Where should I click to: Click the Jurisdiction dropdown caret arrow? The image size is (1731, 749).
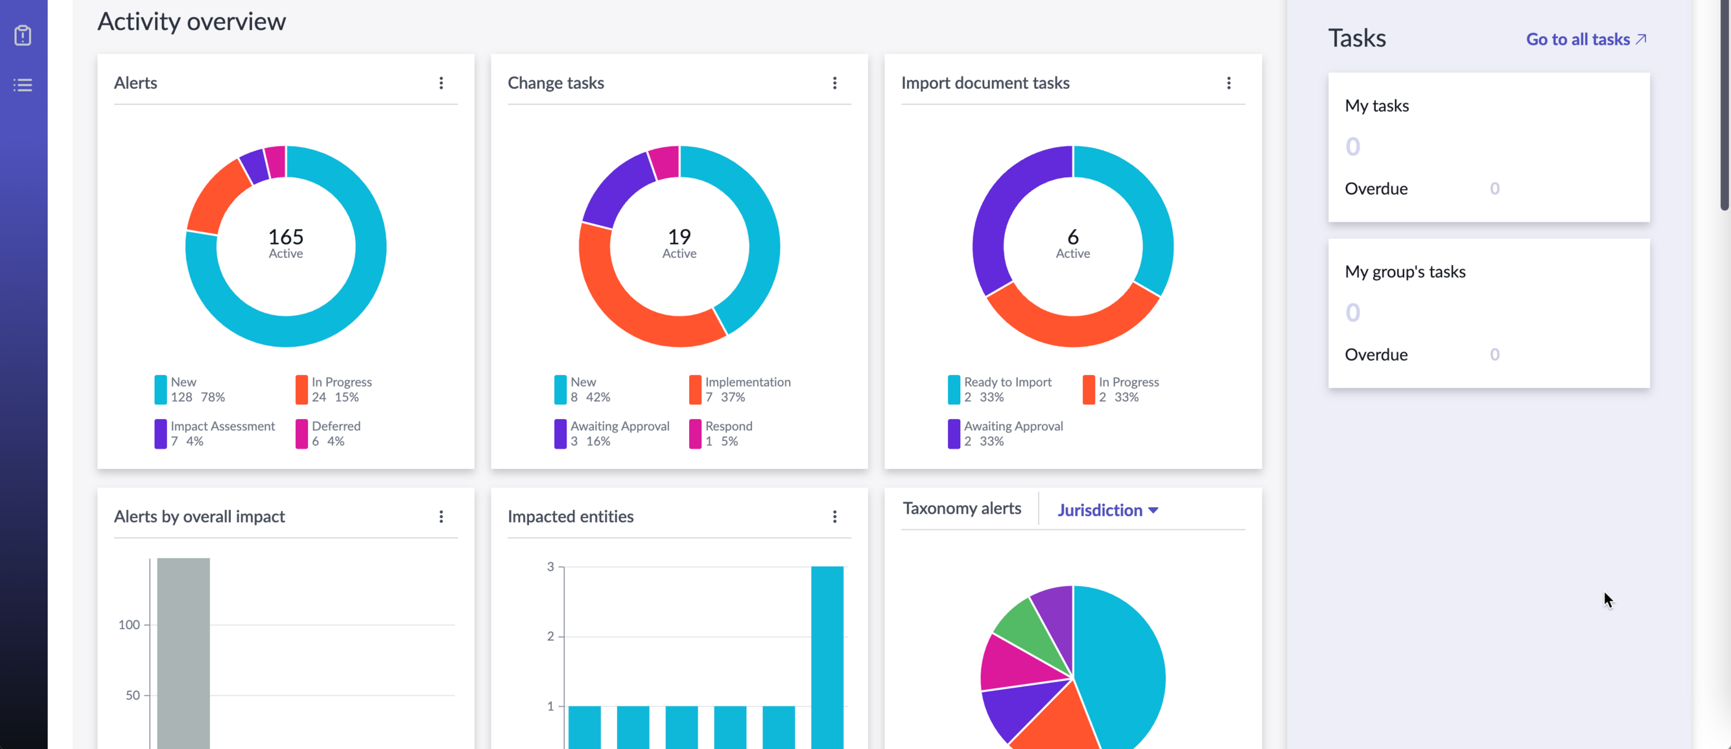pos(1153,510)
